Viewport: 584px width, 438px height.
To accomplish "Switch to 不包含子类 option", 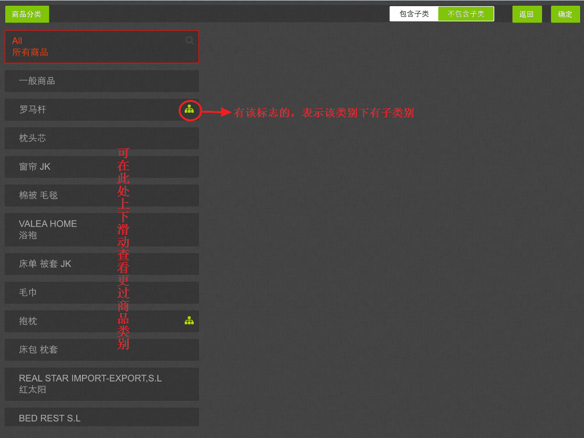I will point(466,14).
